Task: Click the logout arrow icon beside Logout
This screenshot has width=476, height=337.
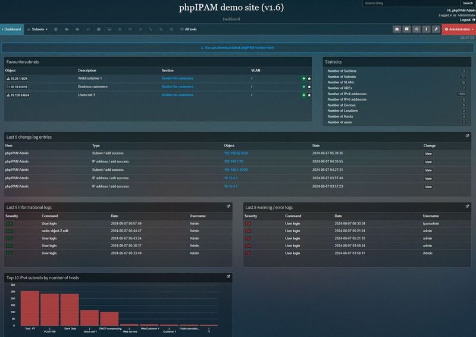Action: point(474,20)
